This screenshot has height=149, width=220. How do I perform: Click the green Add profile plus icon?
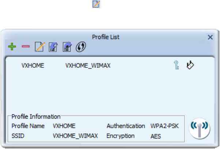click(x=12, y=47)
